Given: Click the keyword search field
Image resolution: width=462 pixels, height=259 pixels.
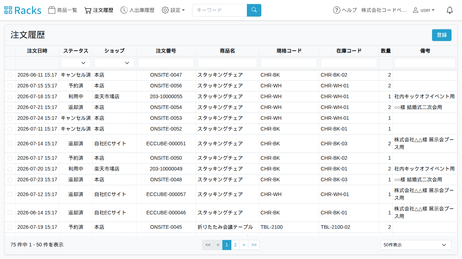Looking at the screenshot, I should [219, 10].
